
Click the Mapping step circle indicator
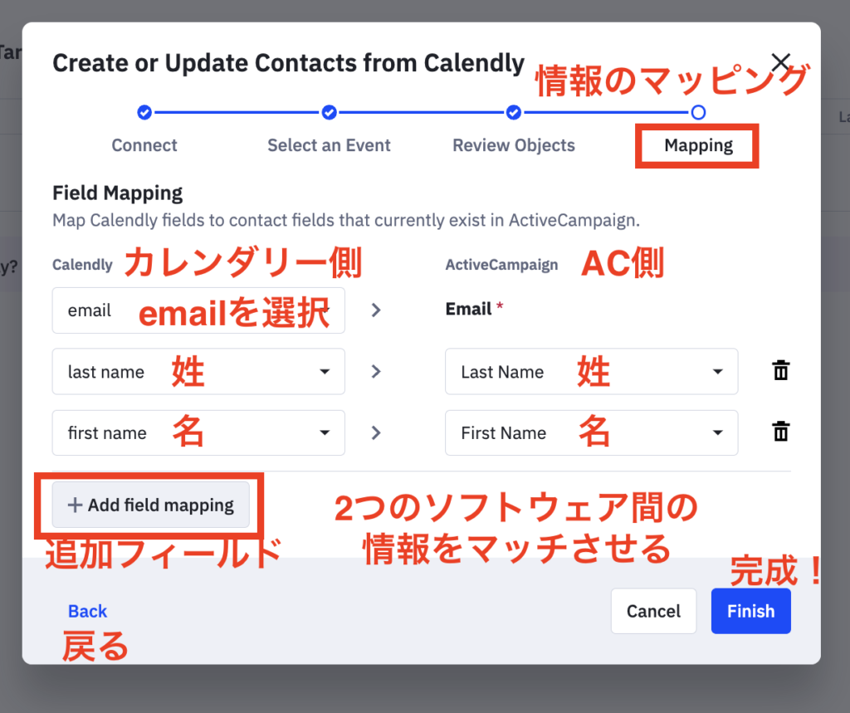coord(698,112)
